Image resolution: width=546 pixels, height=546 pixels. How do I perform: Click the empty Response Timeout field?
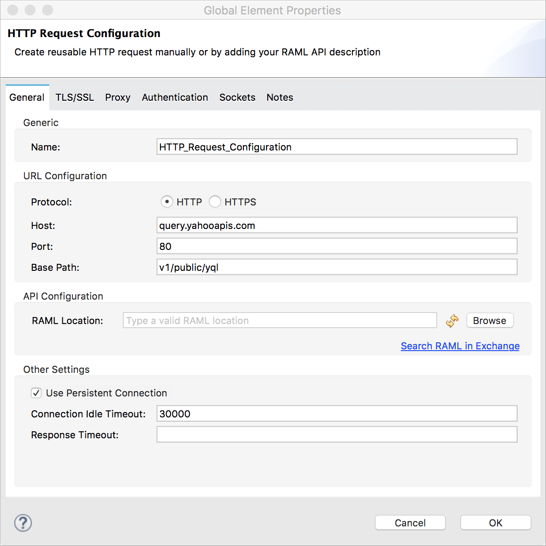(x=337, y=434)
